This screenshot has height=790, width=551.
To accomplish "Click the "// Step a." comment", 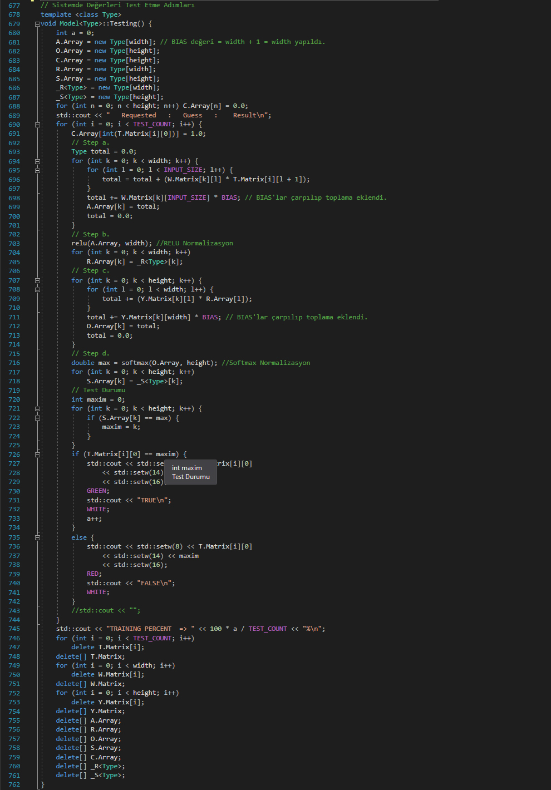I will [x=90, y=143].
